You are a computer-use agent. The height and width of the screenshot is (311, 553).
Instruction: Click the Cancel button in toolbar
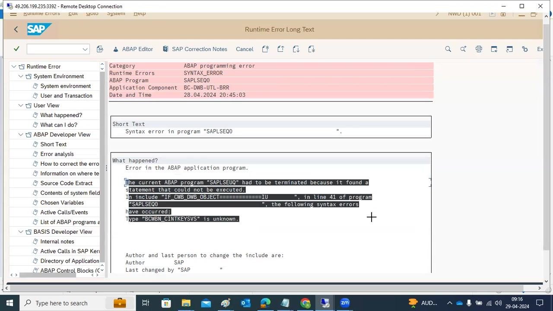[x=245, y=49]
